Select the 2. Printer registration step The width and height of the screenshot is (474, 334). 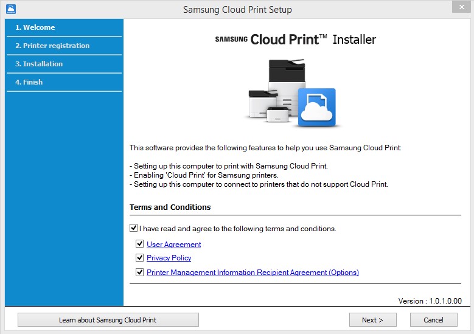pyautogui.click(x=64, y=46)
